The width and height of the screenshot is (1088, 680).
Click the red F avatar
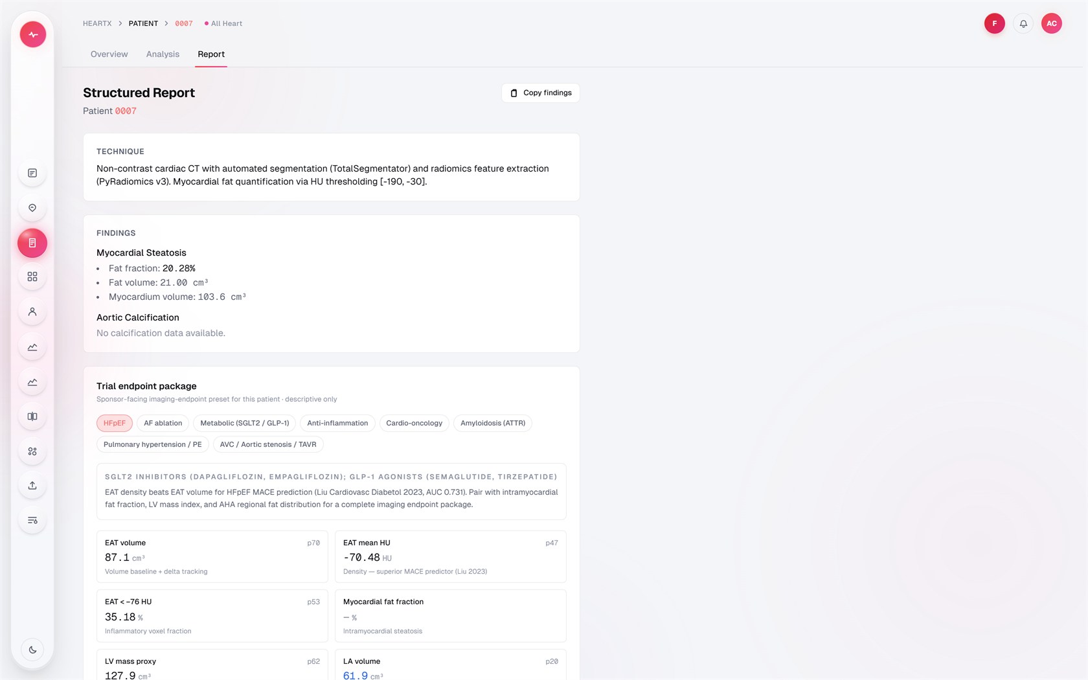coord(995,23)
